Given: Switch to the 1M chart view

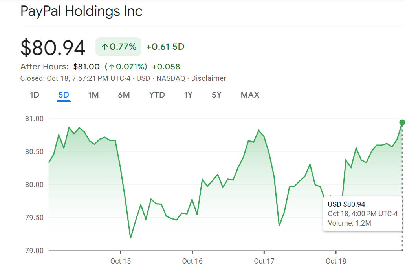Looking at the screenshot, I should pyautogui.click(x=93, y=95).
